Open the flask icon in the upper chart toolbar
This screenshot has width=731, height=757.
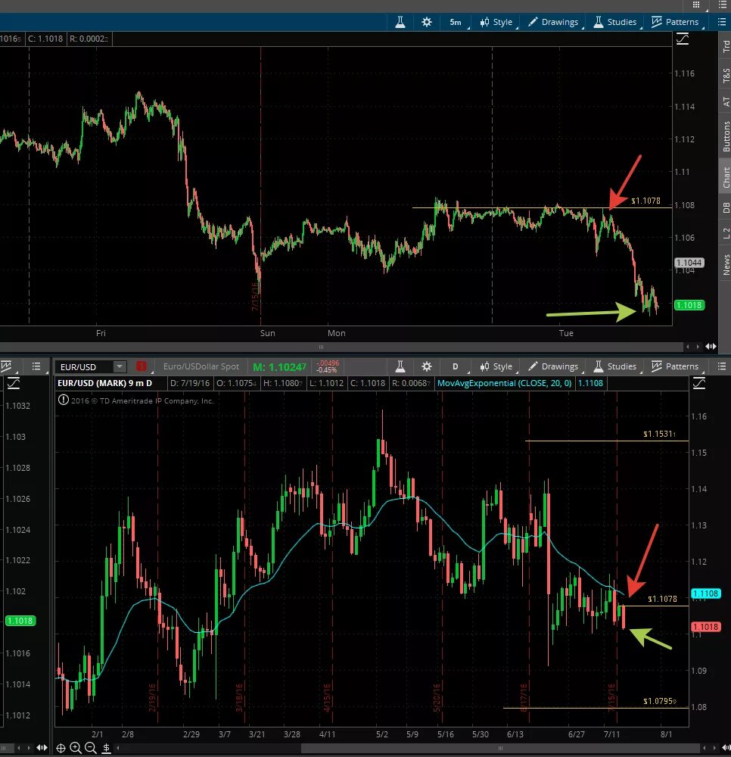coord(400,22)
